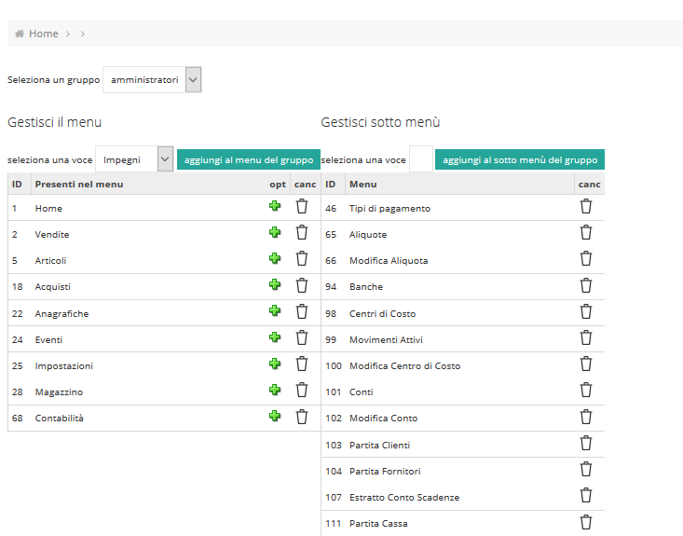Remove Tipi di pagamento using trash icon

(586, 206)
